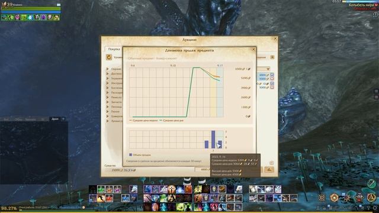Click the player health bar
The width and height of the screenshot is (379, 213).
click(31, 8)
